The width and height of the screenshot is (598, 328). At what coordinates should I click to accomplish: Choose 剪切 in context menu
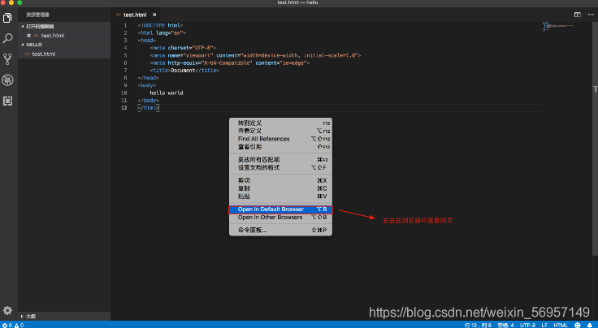click(x=280, y=180)
